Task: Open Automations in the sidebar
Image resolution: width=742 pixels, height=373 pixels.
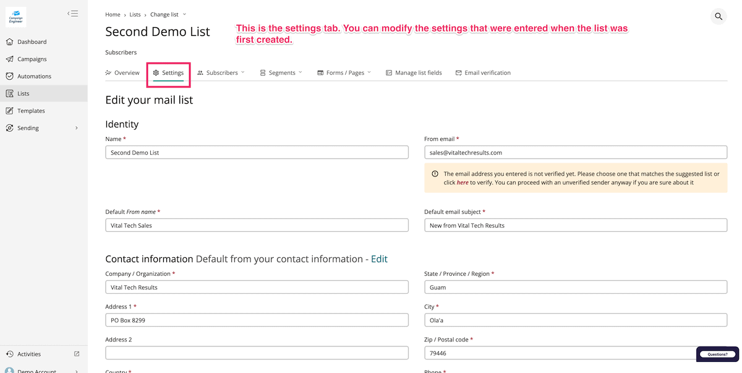Action: tap(34, 77)
